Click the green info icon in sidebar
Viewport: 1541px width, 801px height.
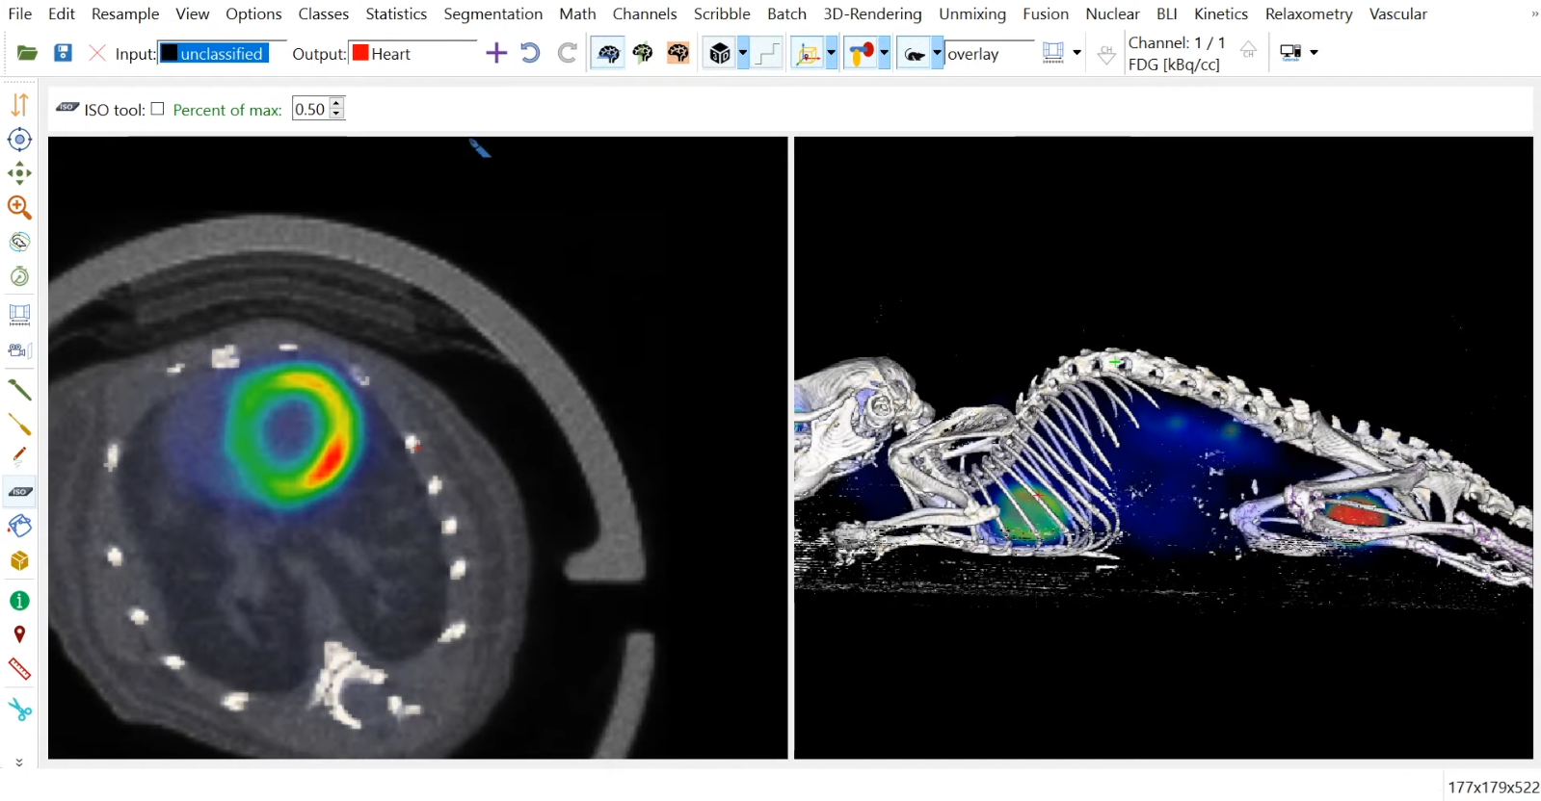[x=19, y=601]
